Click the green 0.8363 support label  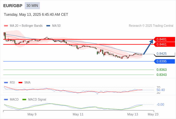161,70
